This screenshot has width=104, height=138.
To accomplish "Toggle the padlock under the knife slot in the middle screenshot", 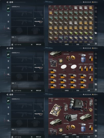I will [x=35, y=72].
